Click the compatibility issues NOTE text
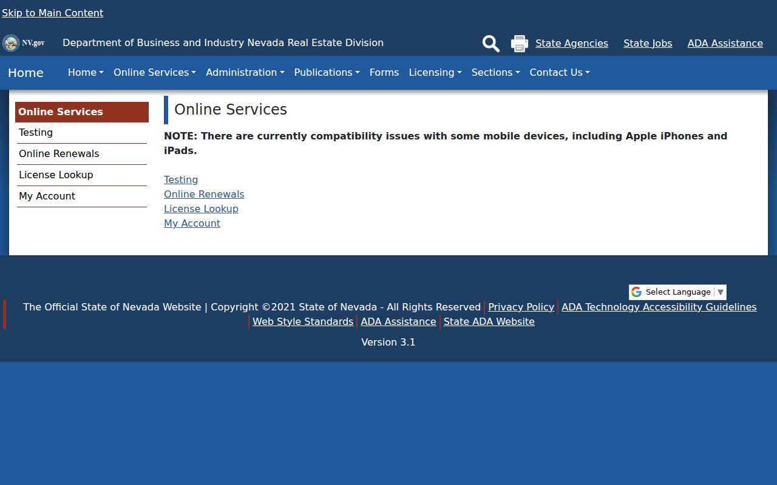777x485 pixels. pyautogui.click(x=446, y=143)
